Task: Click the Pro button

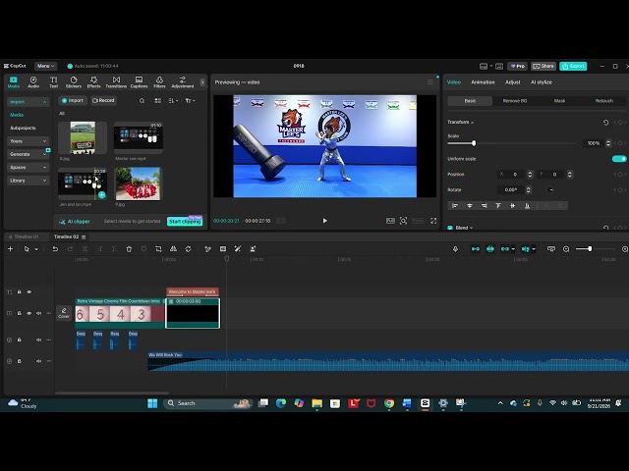Action: [518, 66]
